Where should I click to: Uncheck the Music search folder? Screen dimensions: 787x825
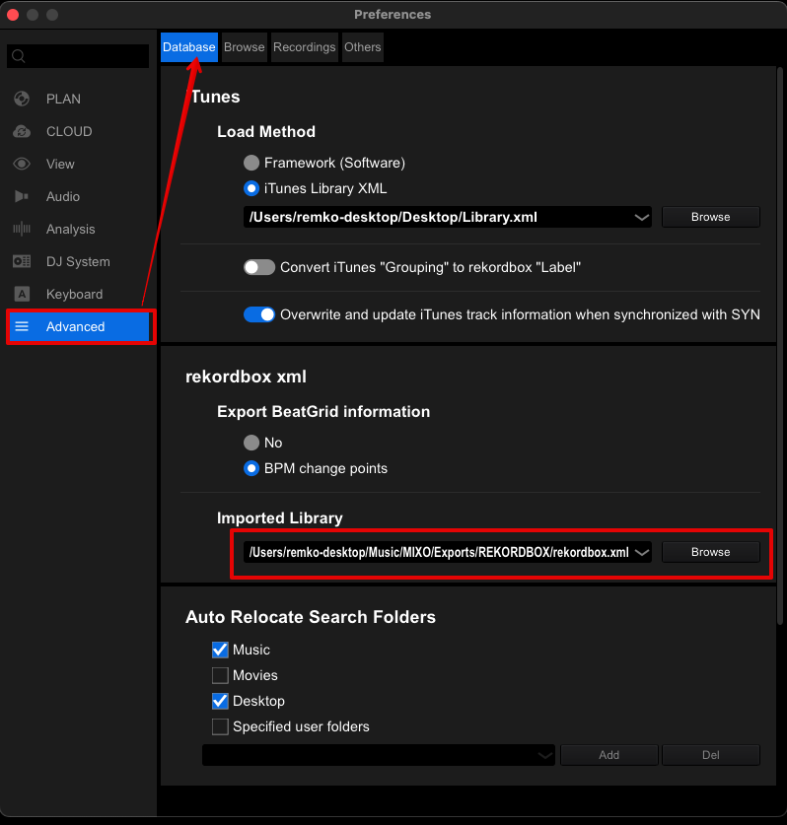(220, 650)
